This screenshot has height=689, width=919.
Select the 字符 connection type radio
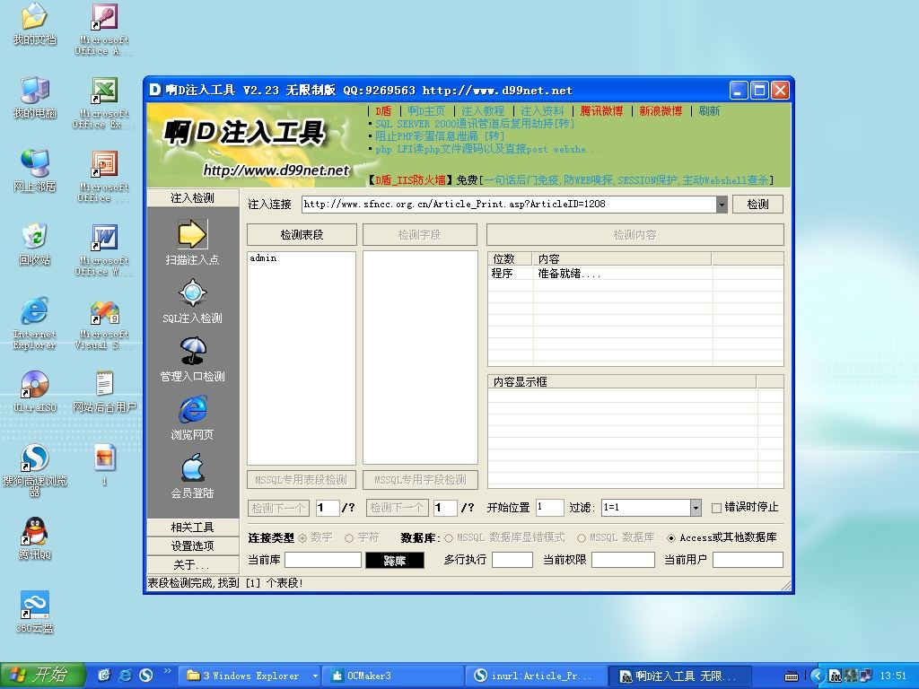(349, 538)
